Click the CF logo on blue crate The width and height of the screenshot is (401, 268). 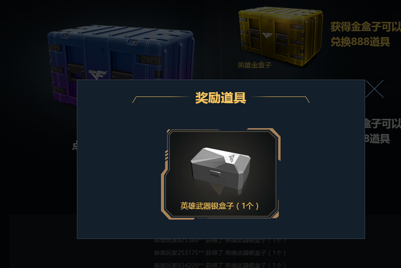98,75
